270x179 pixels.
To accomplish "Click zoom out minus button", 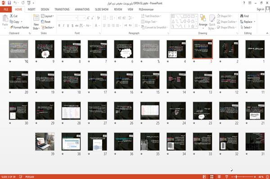I will 232,177.
